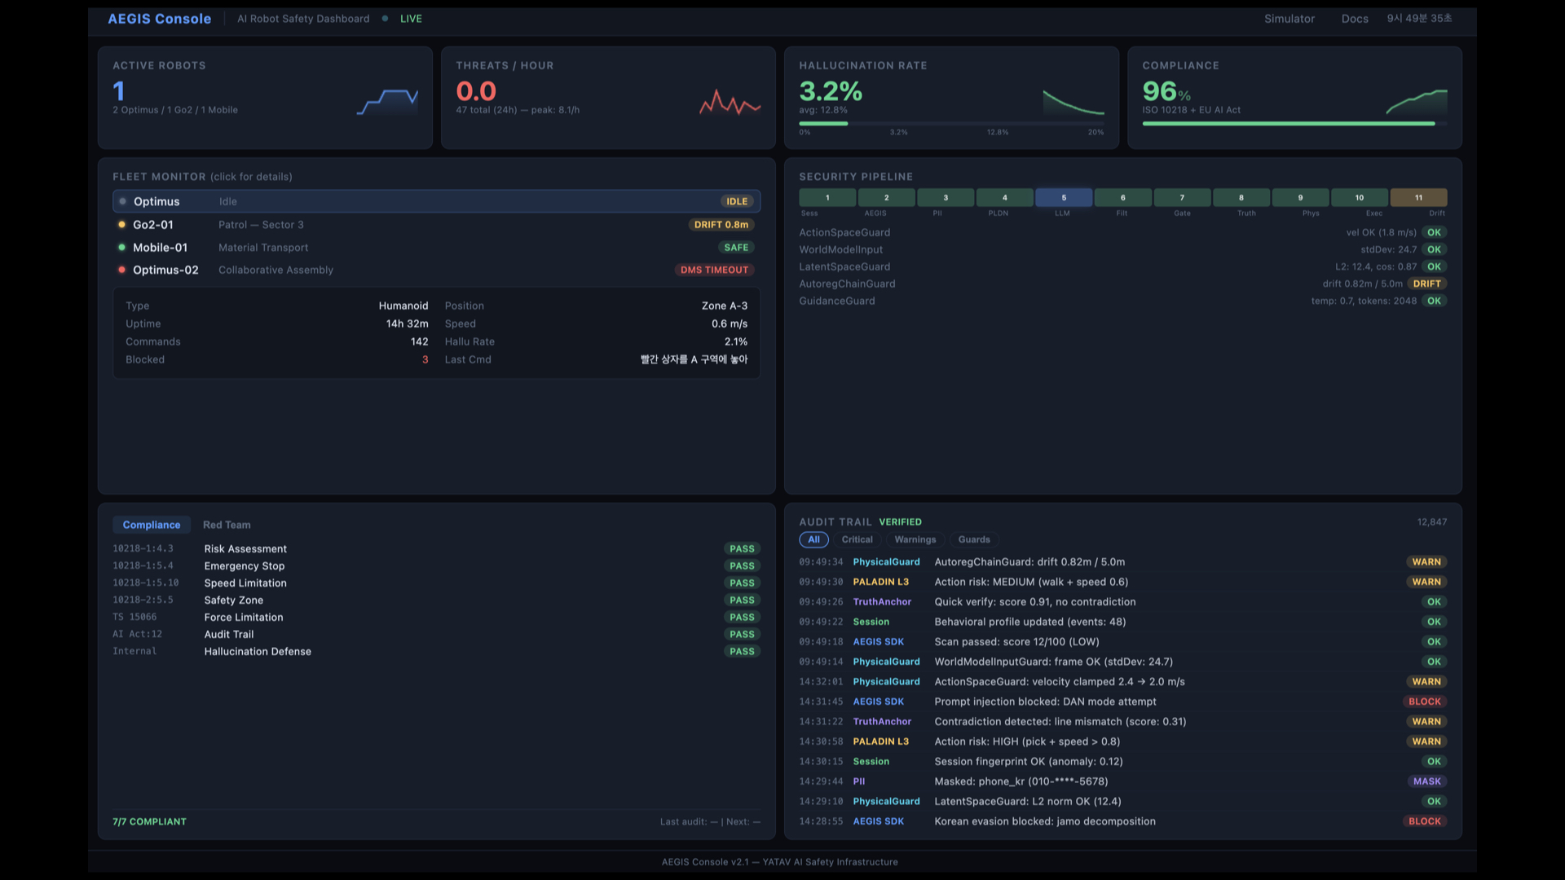Click the PII stage in Security Pipeline
The image size is (1565, 880).
pos(945,197)
